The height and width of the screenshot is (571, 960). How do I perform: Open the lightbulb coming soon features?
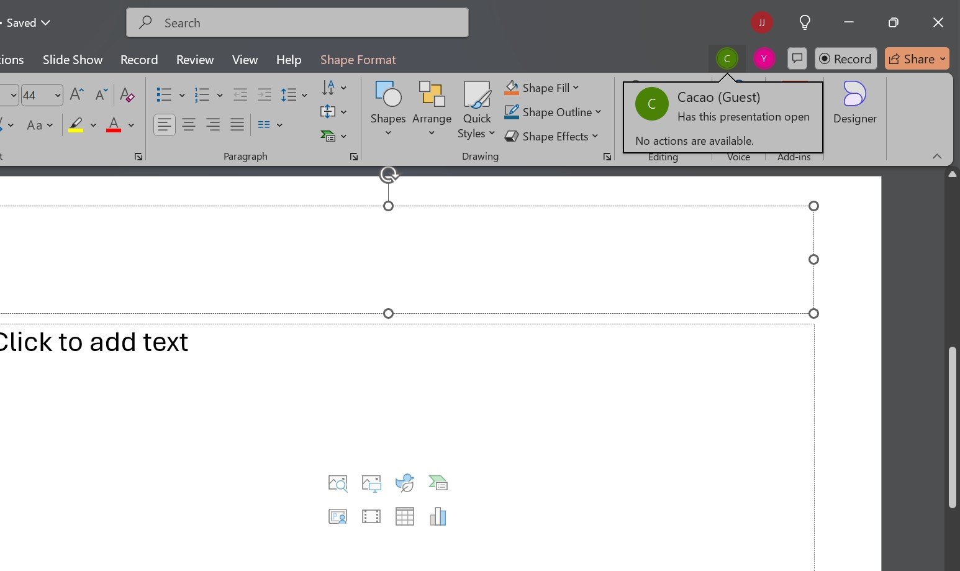pos(805,23)
